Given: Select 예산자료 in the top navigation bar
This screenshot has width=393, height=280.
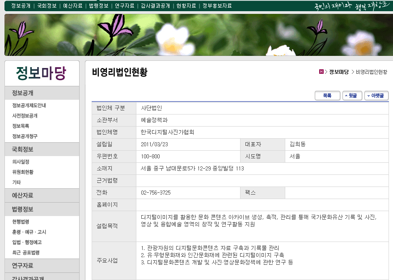Looking at the screenshot, I should (73, 6).
